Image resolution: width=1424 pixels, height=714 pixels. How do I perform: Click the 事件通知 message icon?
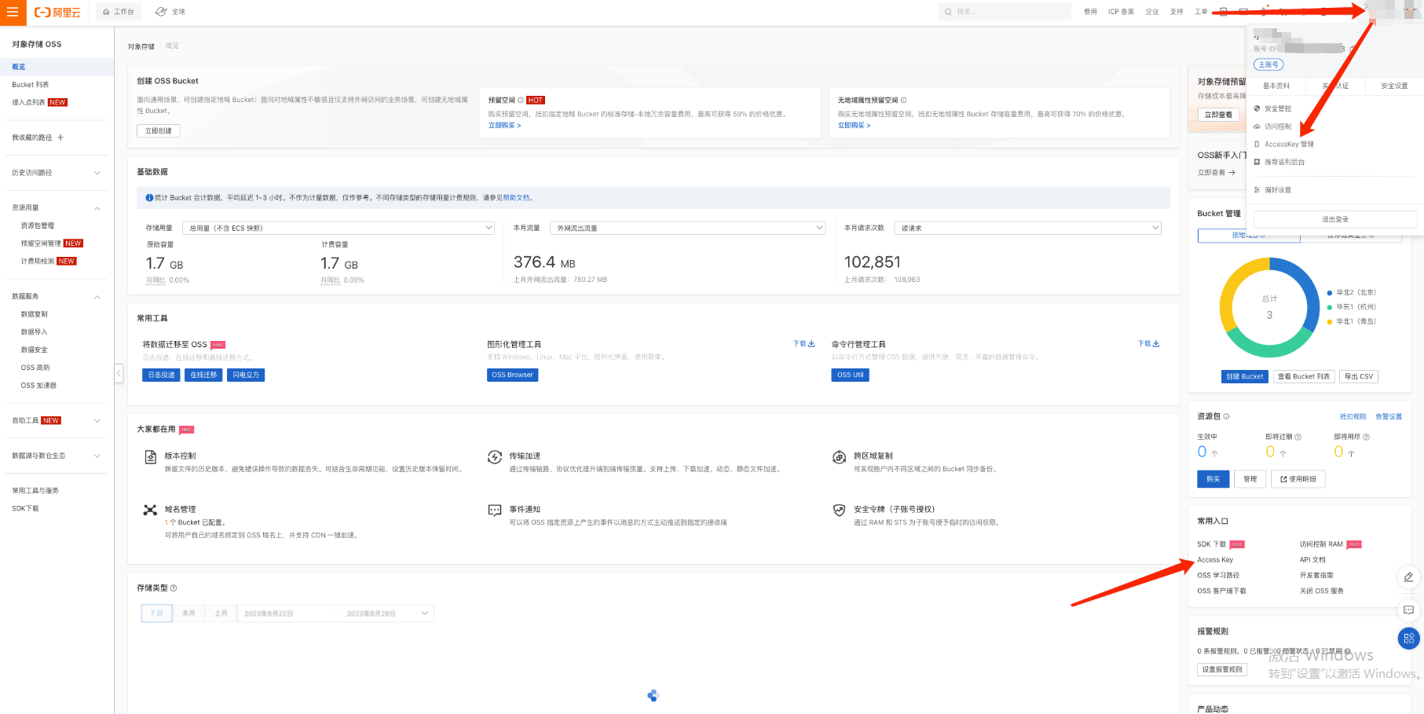[x=495, y=510]
